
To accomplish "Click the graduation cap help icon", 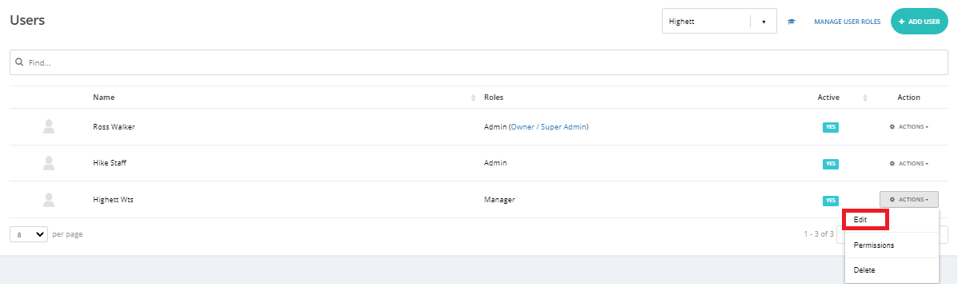I will (792, 22).
